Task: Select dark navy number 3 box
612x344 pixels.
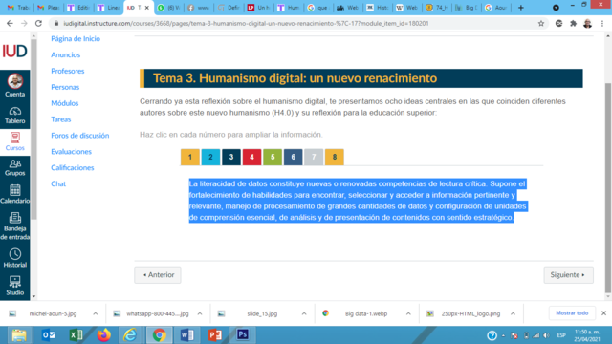Action: pyautogui.click(x=231, y=157)
